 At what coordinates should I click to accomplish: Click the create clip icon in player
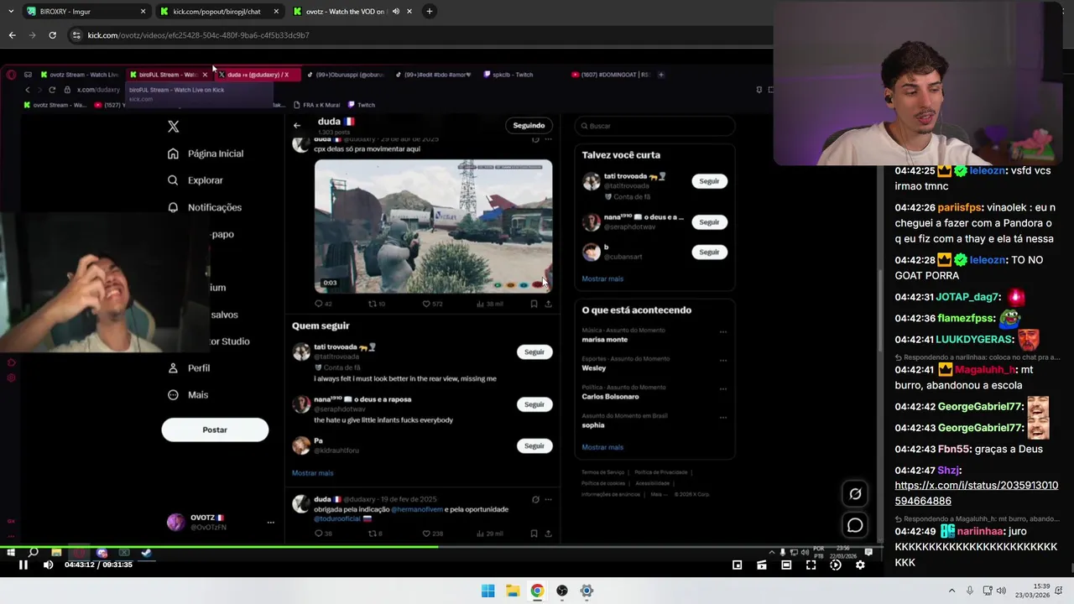[x=762, y=565]
